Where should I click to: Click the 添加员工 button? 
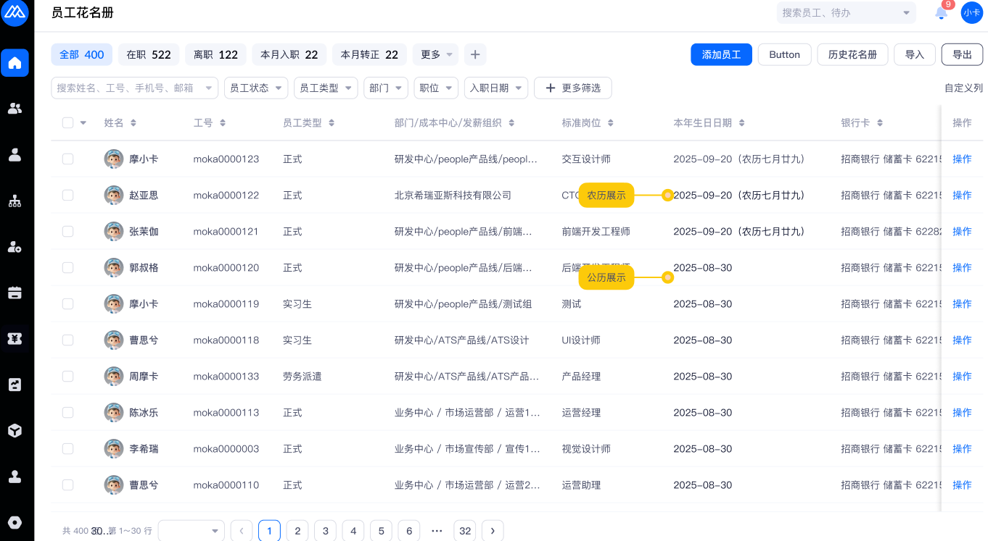[x=721, y=54]
